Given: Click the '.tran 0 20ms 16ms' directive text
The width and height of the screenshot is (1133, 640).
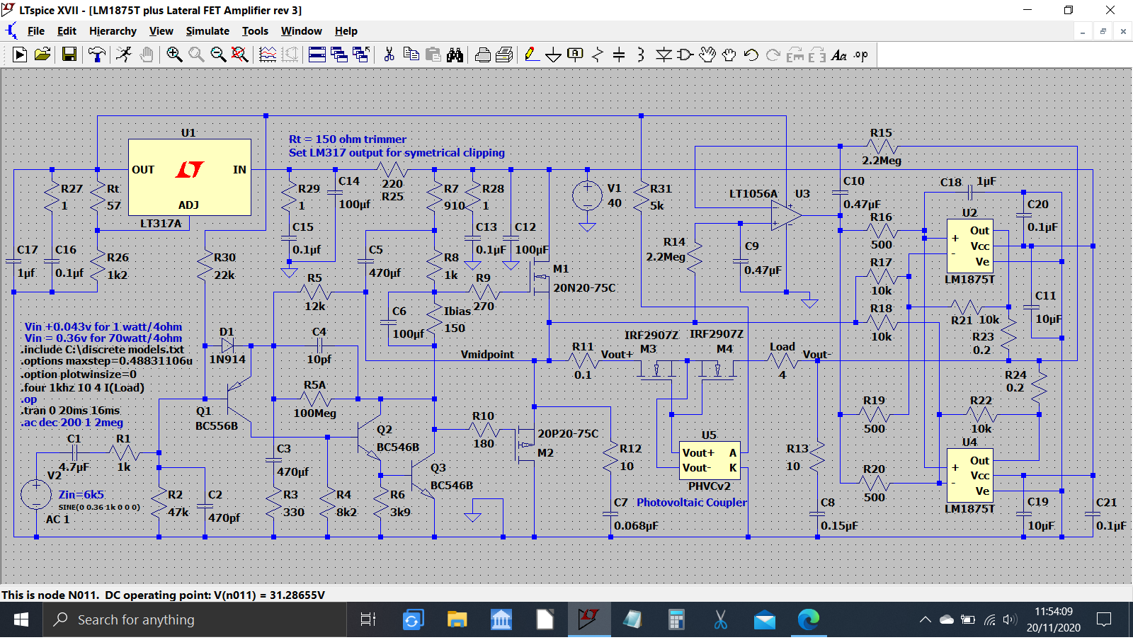Looking at the screenshot, I should pos(70,411).
